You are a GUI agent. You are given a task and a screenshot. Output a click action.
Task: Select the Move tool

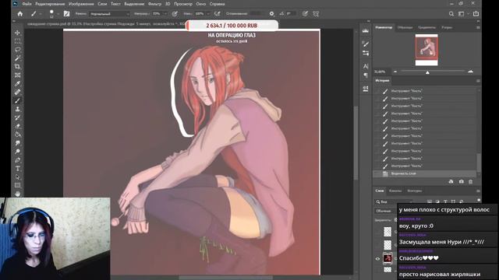[17, 33]
